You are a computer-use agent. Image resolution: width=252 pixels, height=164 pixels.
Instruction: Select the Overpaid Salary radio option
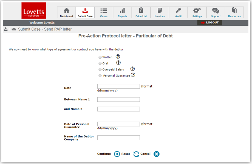(x=100, y=69)
